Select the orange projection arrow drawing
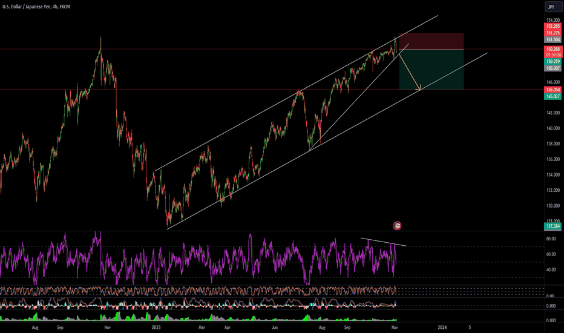This screenshot has width=564, height=333. pos(410,72)
